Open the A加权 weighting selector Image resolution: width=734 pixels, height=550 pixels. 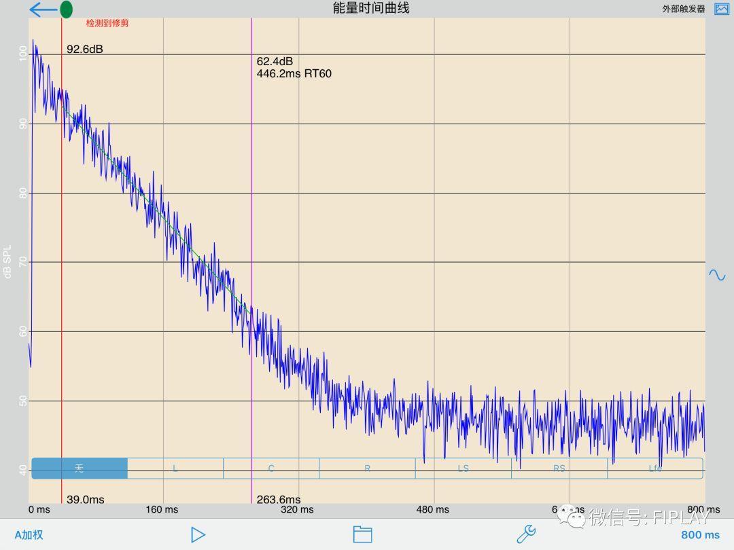(x=29, y=534)
